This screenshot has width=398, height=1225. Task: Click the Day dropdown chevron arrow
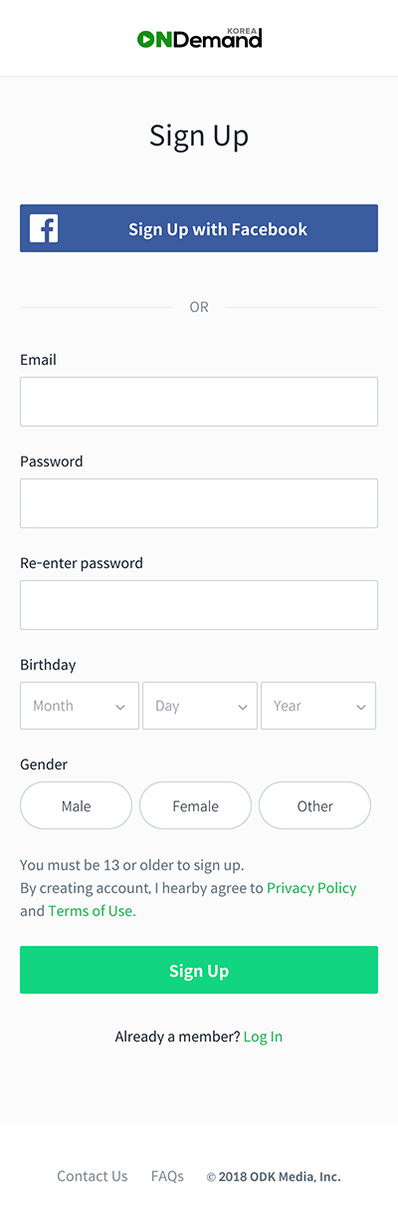(x=243, y=707)
